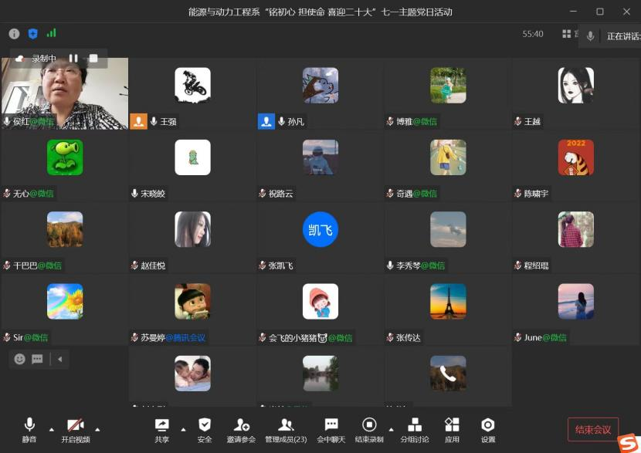This screenshot has height=453, width=641.
Task: Open the Security (安全) options
Action: click(205, 430)
